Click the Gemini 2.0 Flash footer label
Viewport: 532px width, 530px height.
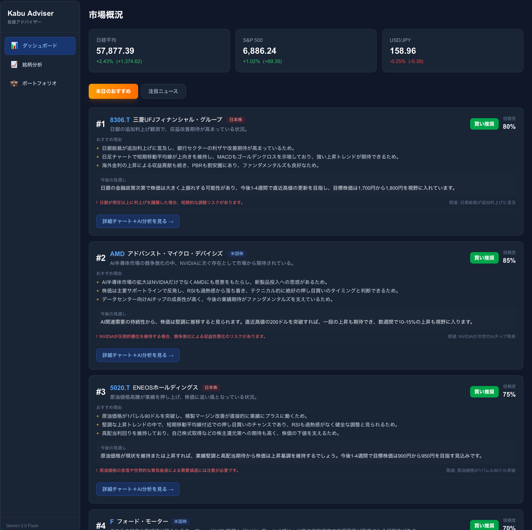[22, 526]
